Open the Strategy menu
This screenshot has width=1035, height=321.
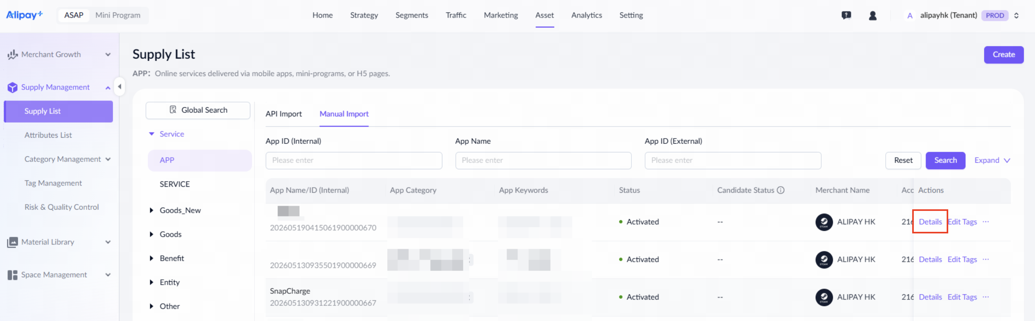(x=364, y=15)
